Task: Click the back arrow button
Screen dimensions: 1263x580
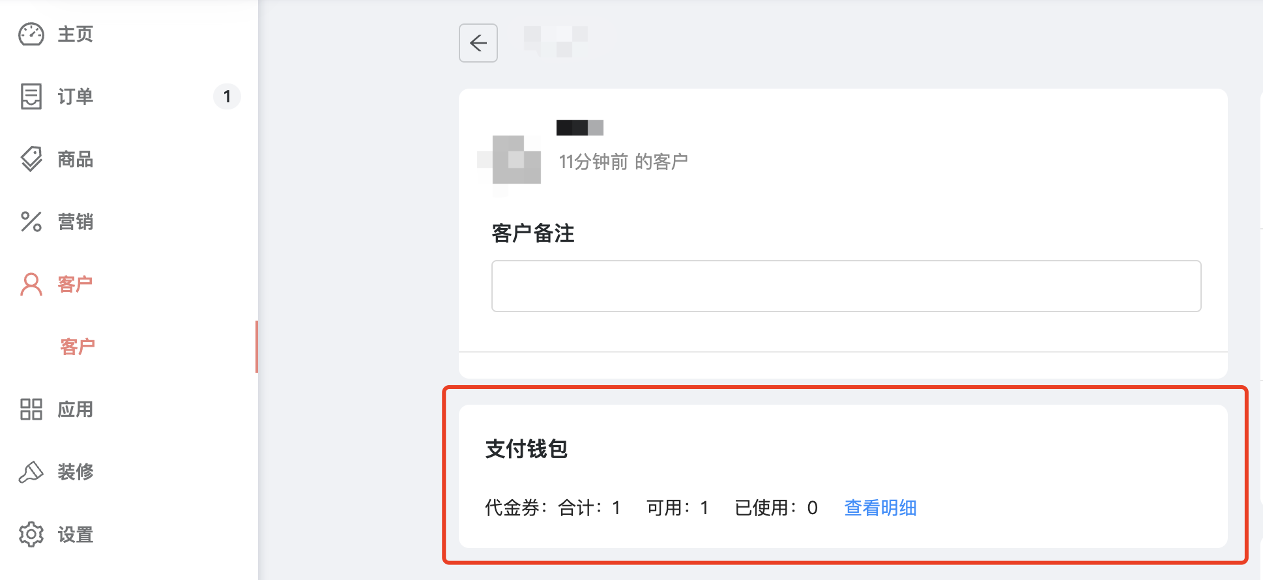Action: [x=478, y=43]
